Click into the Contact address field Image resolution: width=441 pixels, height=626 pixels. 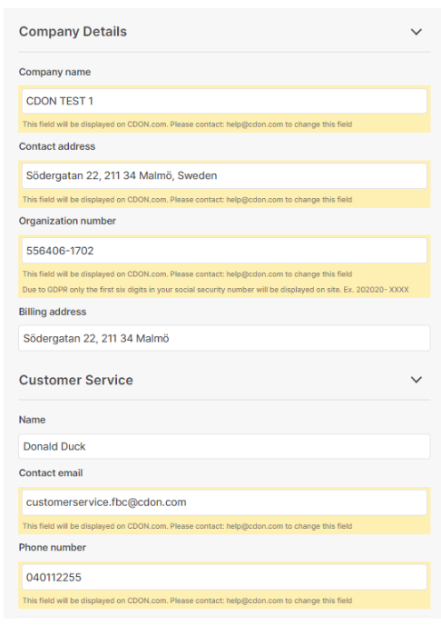coord(224,175)
